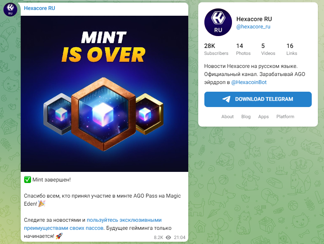Open the large Hexacore RU channel logo
Viewport: 324px width, 244px height.
(218, 22)
